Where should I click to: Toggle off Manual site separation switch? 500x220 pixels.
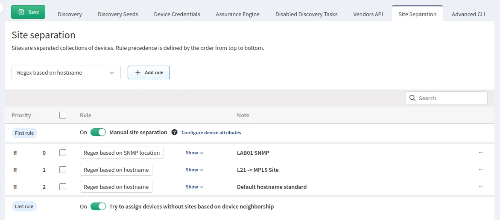point(98,133)
